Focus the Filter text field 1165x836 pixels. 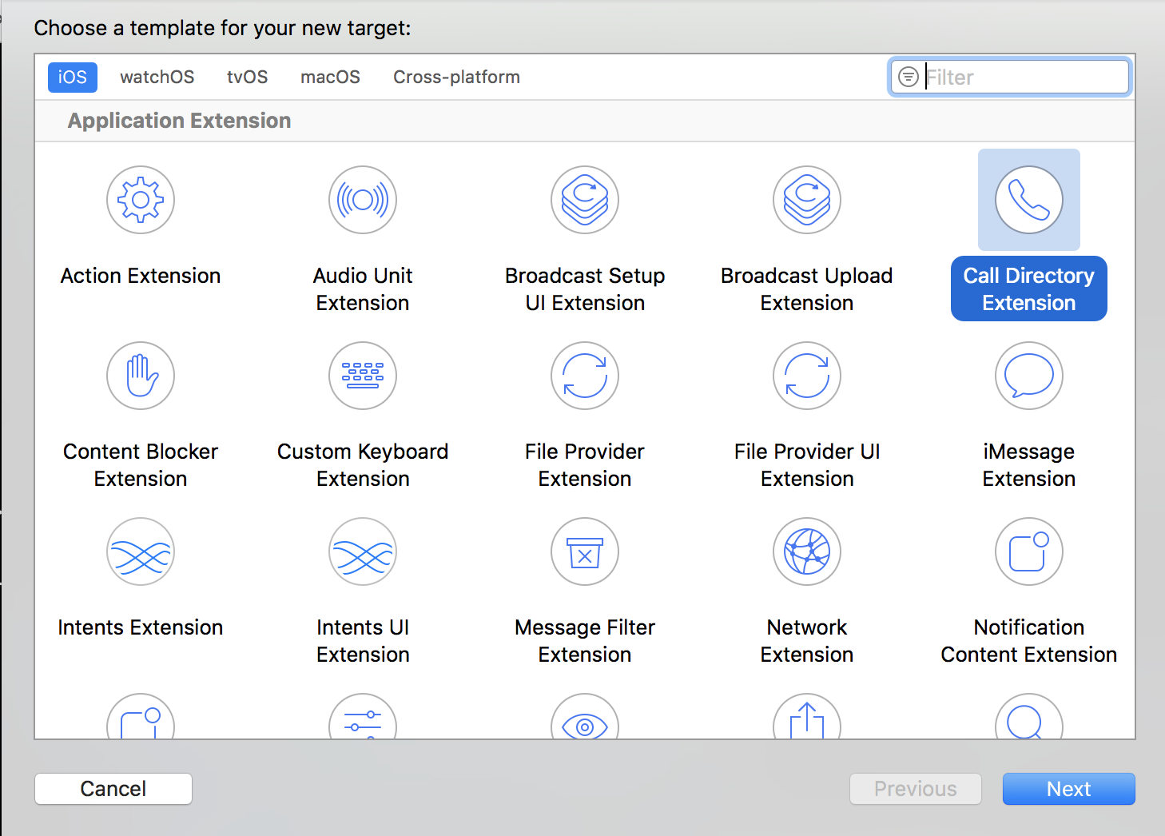coord(1010,77)
